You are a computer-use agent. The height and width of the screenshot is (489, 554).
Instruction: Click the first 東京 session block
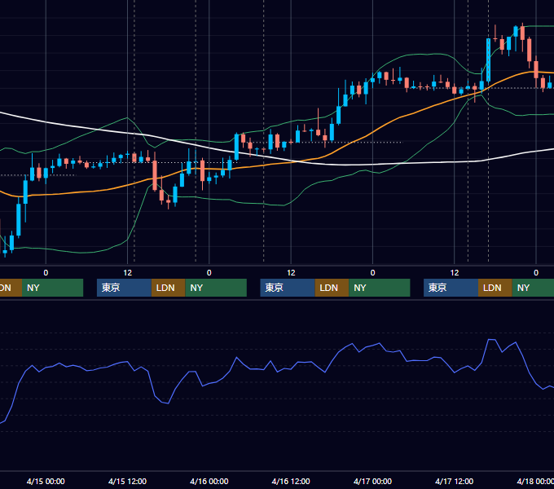point(124,288)
